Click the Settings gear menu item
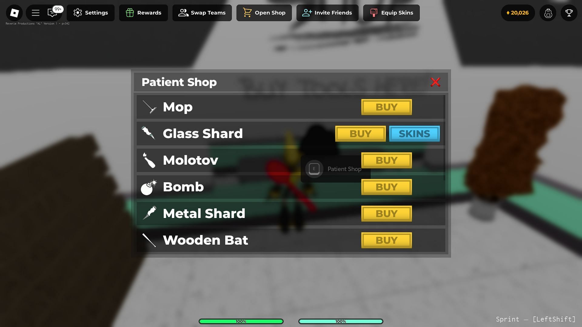The image size is (582, 327). coord(90,13)
